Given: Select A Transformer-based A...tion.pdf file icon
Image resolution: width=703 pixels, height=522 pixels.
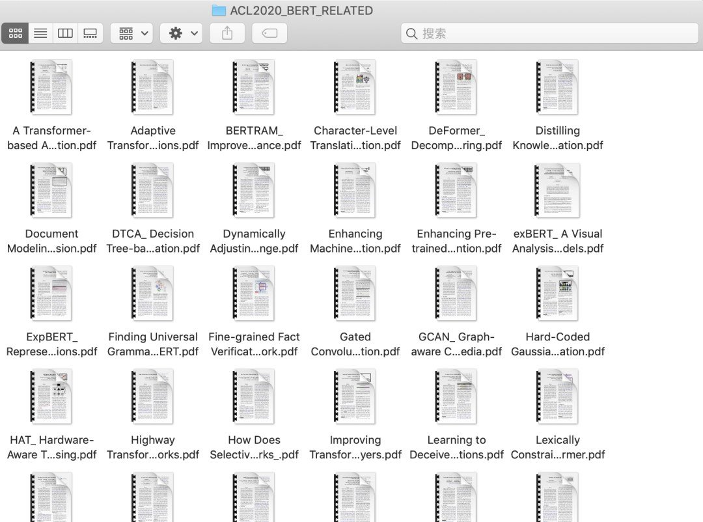Looking at the screenshot, I should coord(51,87).
